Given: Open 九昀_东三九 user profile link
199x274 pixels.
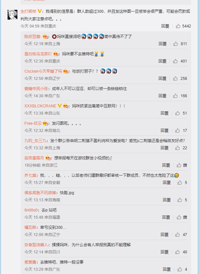Looking at the screenshot, I should coord(35,141).
